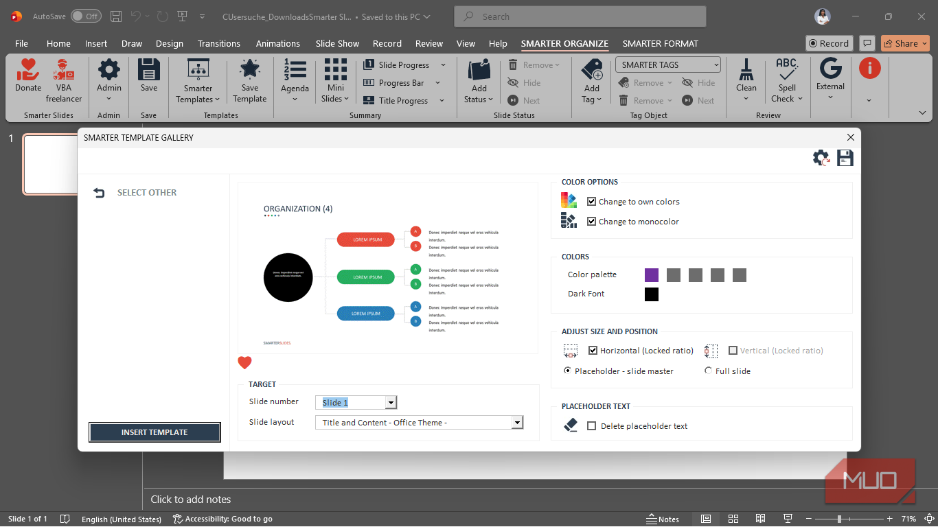
Task: Click Next in the Tag Object group
Action: tap(698, 100)
